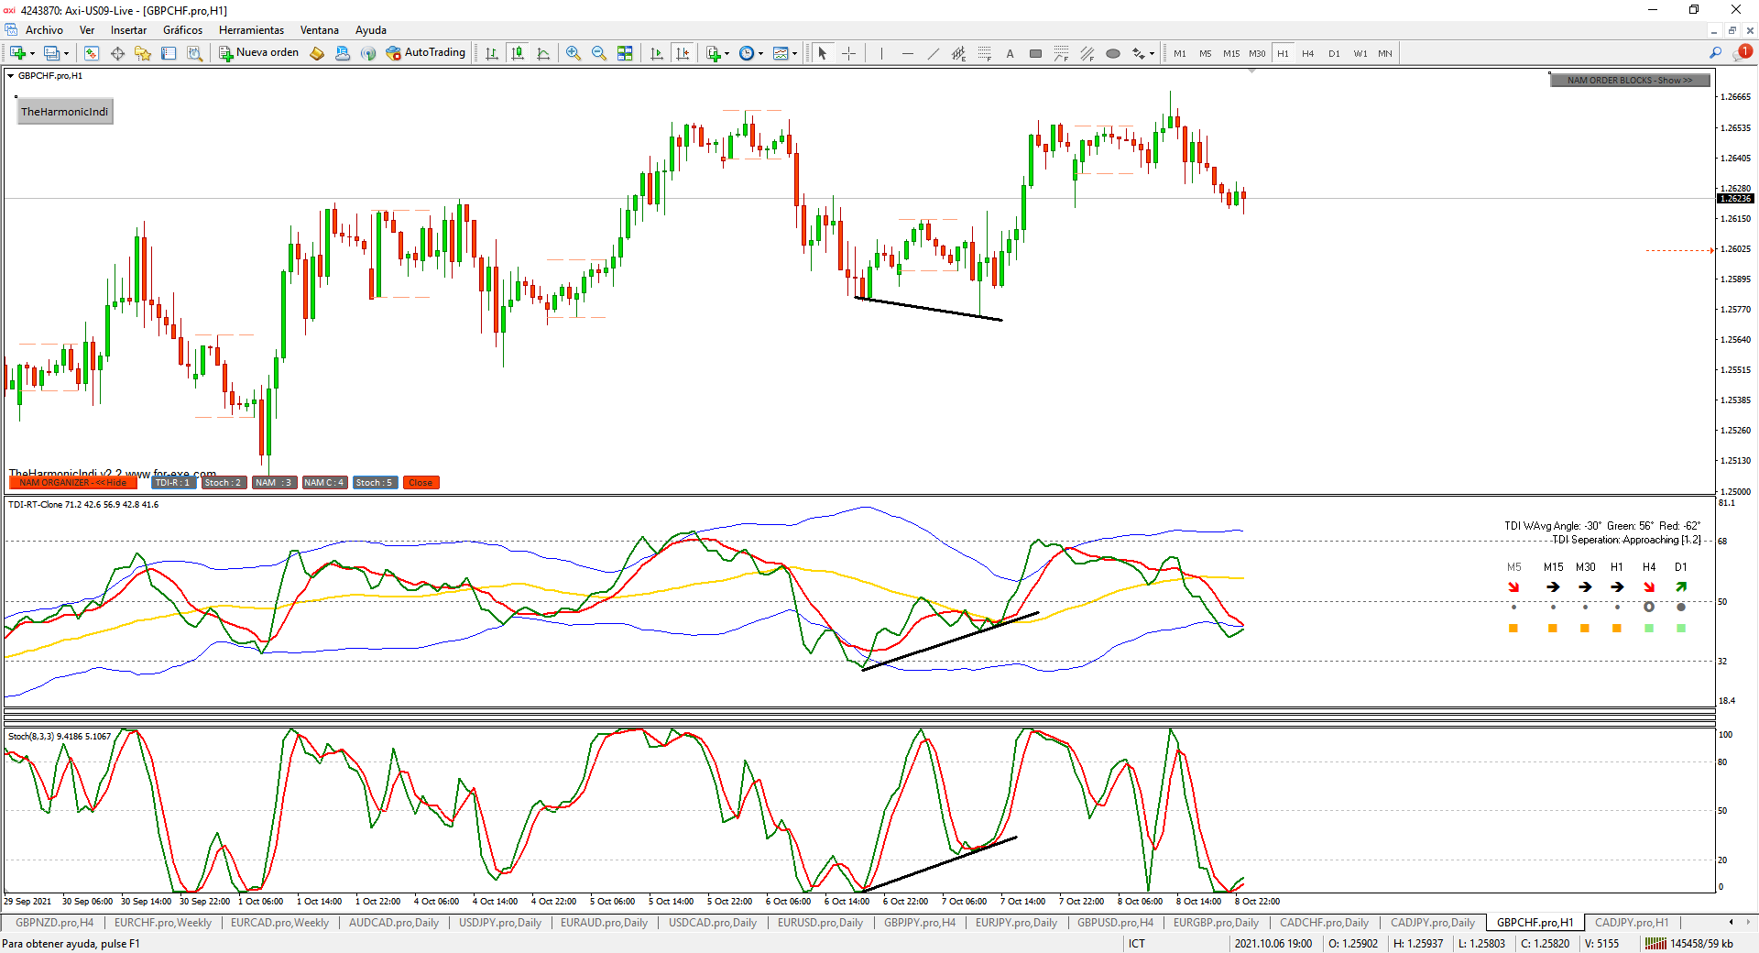Select the draw trendline tool

click(933, 53)
